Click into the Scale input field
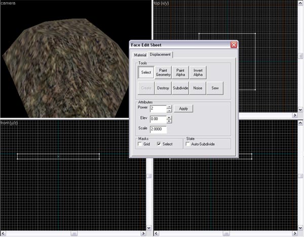This screenshot has width=304, height=237. click(158, 129)
